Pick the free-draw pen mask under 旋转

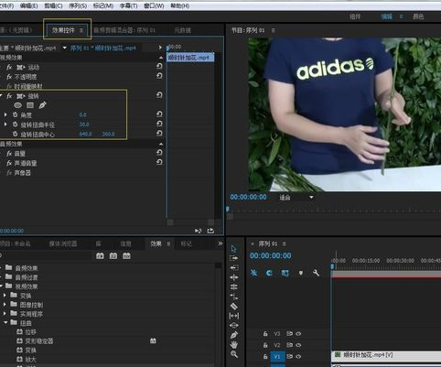[x=42, y=105]
